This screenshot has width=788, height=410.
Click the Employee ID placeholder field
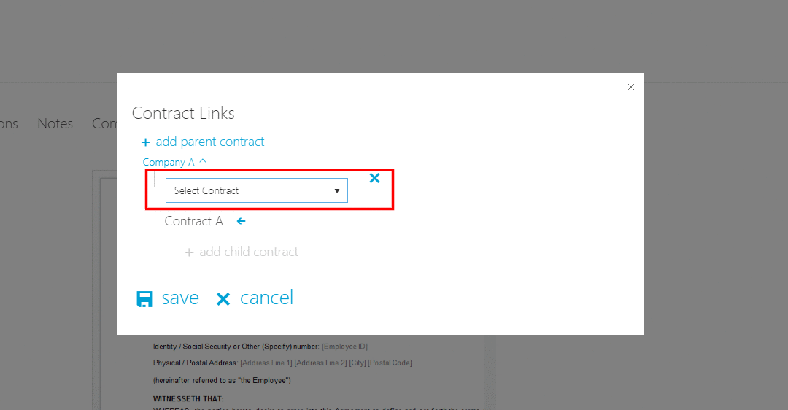coord(344,347)
